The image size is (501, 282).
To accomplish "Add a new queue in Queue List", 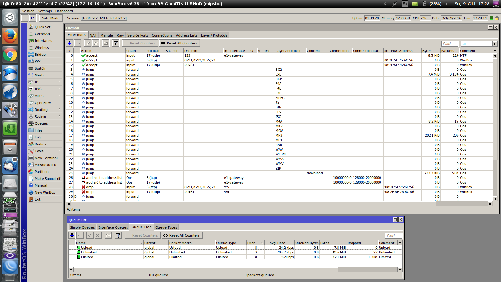I will (x=72, y=235).
